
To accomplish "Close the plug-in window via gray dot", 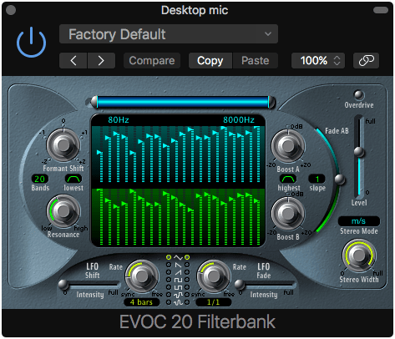I will [x=11, y=10].
